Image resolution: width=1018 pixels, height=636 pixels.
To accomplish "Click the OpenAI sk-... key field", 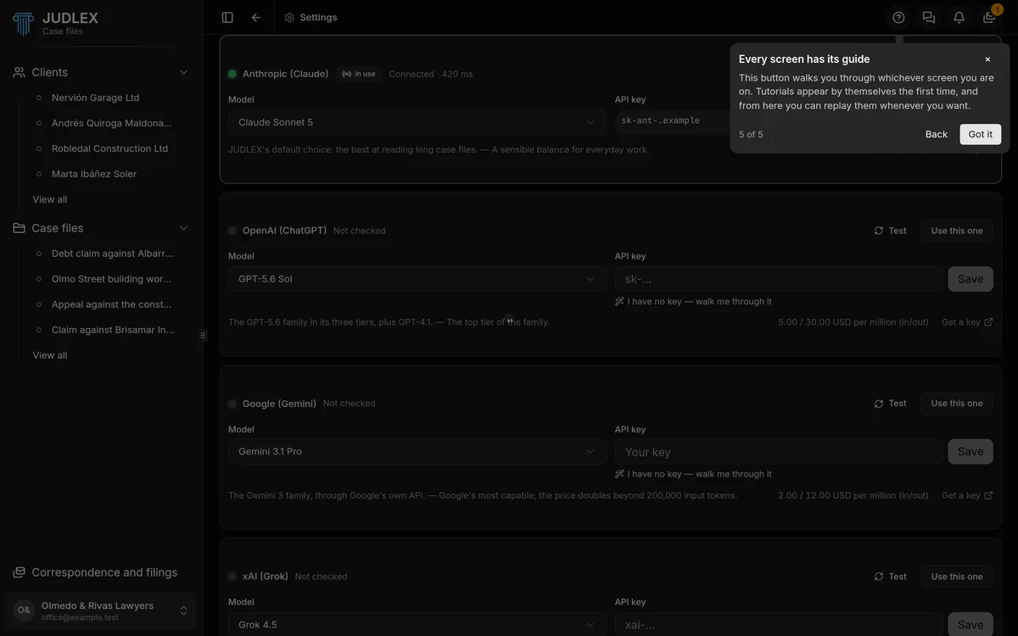I will (779, 279).
